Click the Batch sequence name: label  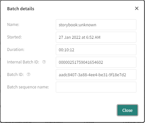coord(28,87)
